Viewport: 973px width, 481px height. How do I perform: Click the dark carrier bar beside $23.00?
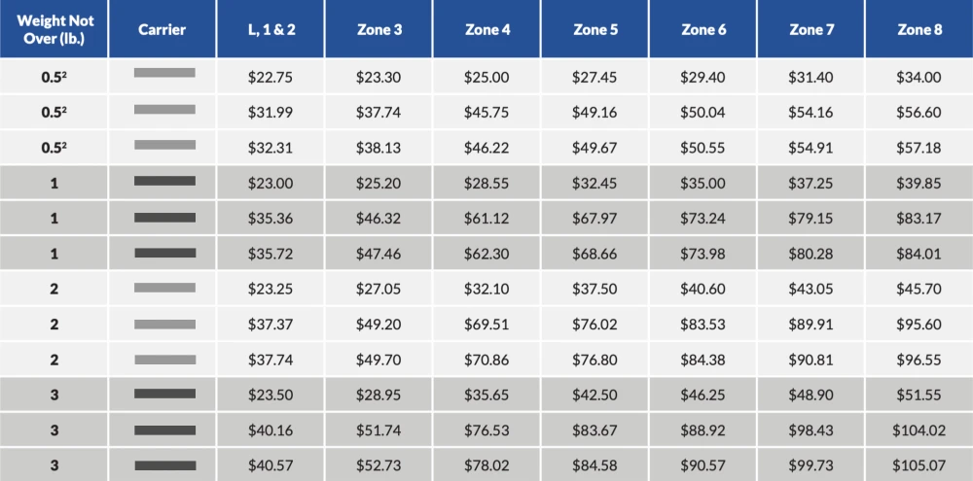164,181
